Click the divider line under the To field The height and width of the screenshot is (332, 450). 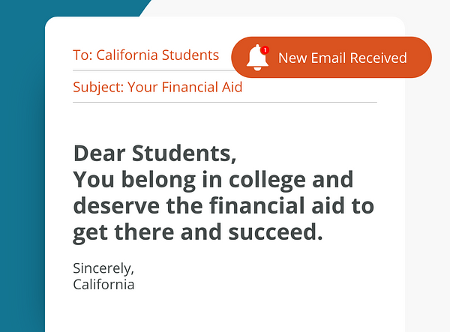click(x=152, y=70)
